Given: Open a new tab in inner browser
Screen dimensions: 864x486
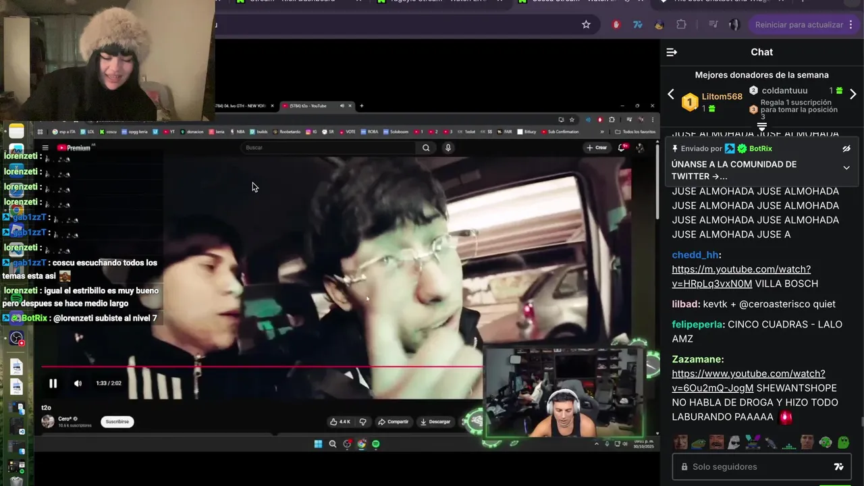Looking at the screenshot, I should [361, 106].
